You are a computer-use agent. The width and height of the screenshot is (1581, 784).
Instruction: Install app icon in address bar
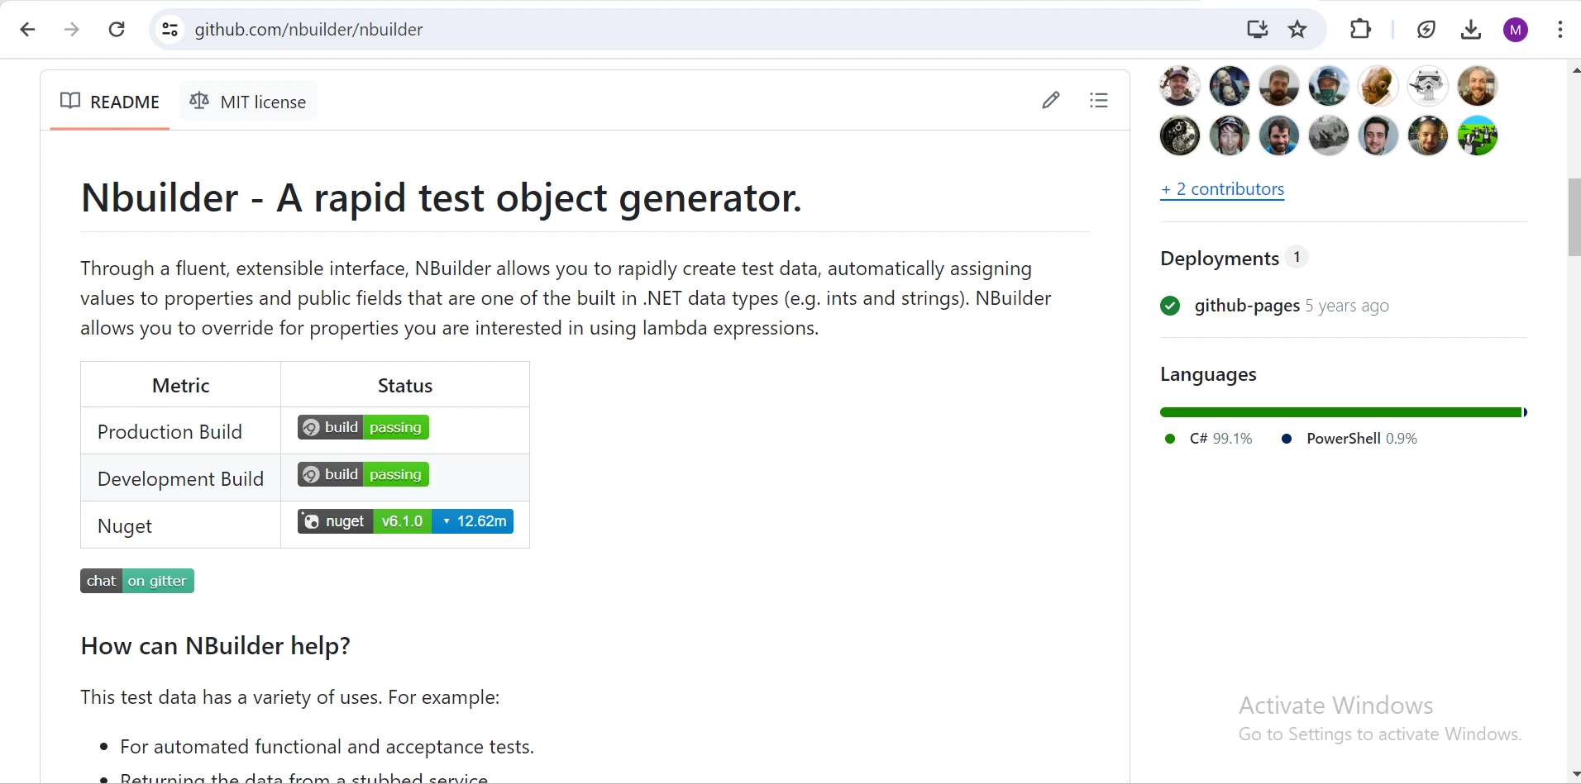(x=1258, y=30)
